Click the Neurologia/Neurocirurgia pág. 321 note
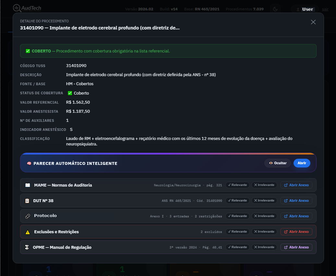 coord(188,185)
